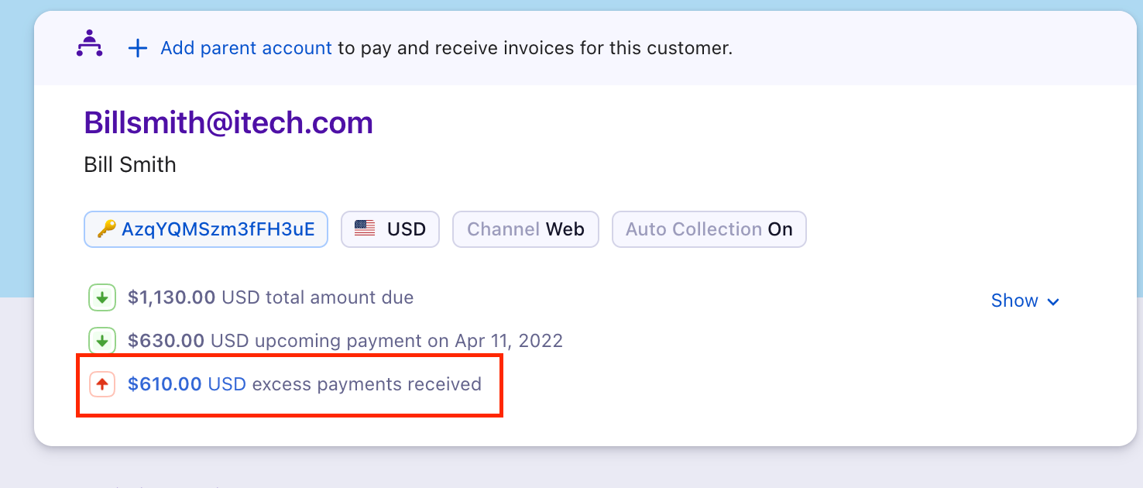Viewport: 1143px width, 488px height.
Task: Open customer ID AzqYQMSzm3fFH3uE
Action: click(218, 229)
